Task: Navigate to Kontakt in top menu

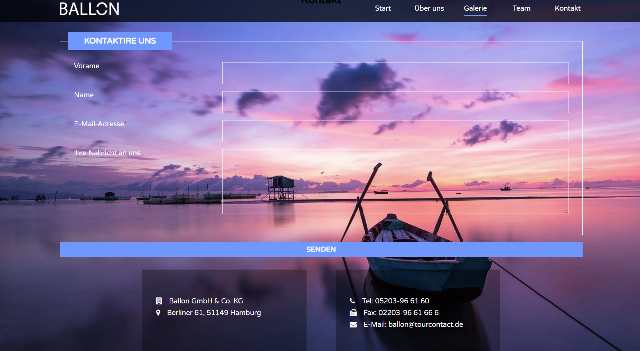Action: tap(567, 8)
